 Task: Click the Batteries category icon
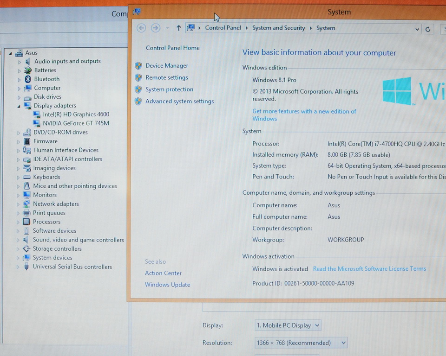(27, 70)
